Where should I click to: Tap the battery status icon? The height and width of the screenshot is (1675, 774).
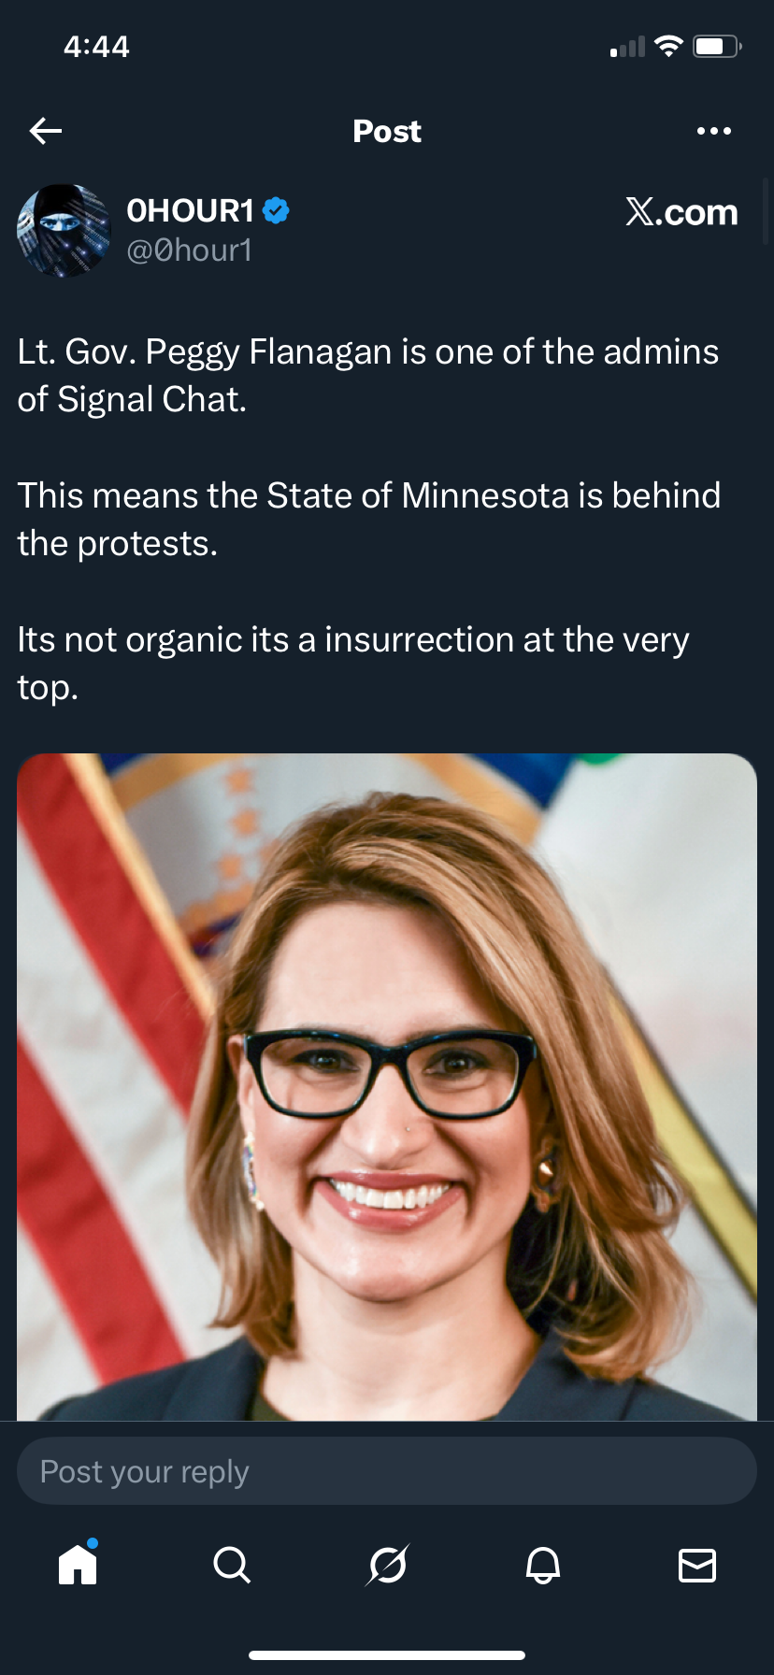(x=717, y=46)
